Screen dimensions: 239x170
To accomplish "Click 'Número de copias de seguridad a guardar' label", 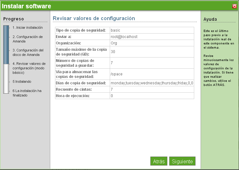I will tap(75, 63).
